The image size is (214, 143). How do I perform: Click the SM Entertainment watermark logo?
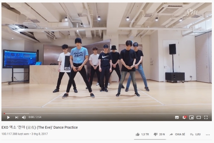[193, 14]
